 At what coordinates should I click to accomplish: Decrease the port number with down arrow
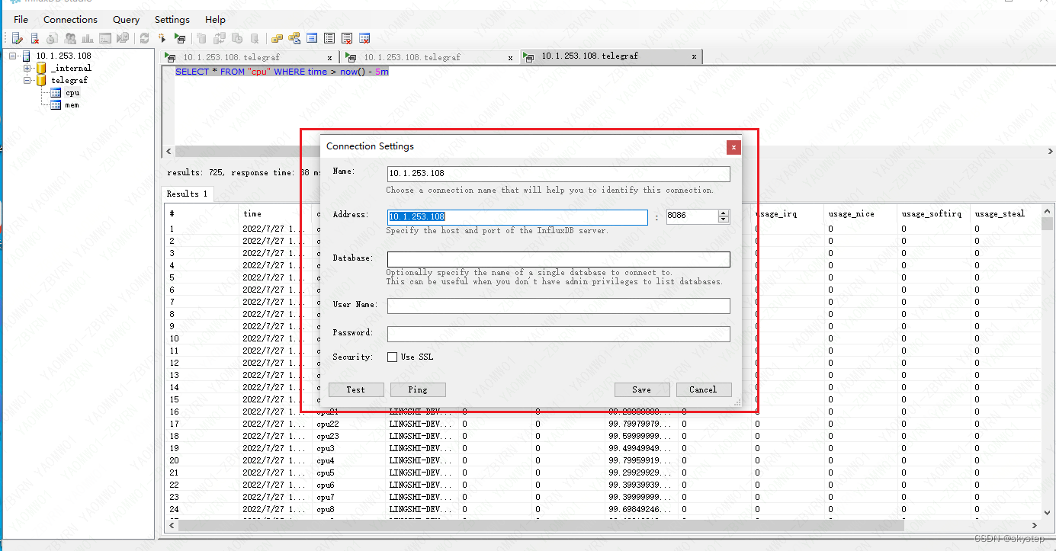(x=724, y=220)
